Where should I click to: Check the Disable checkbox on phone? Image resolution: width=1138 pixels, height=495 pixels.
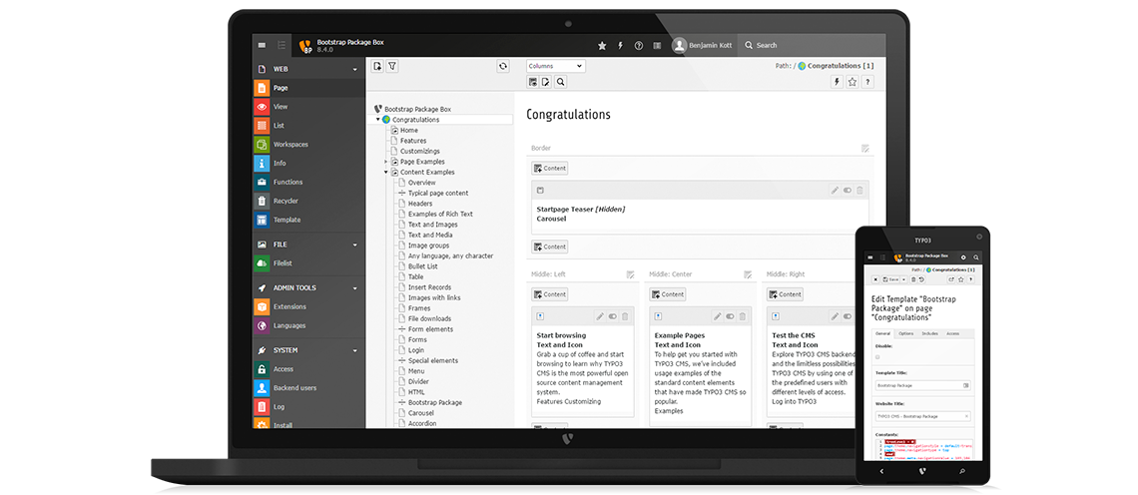click(x=876, y=356)
